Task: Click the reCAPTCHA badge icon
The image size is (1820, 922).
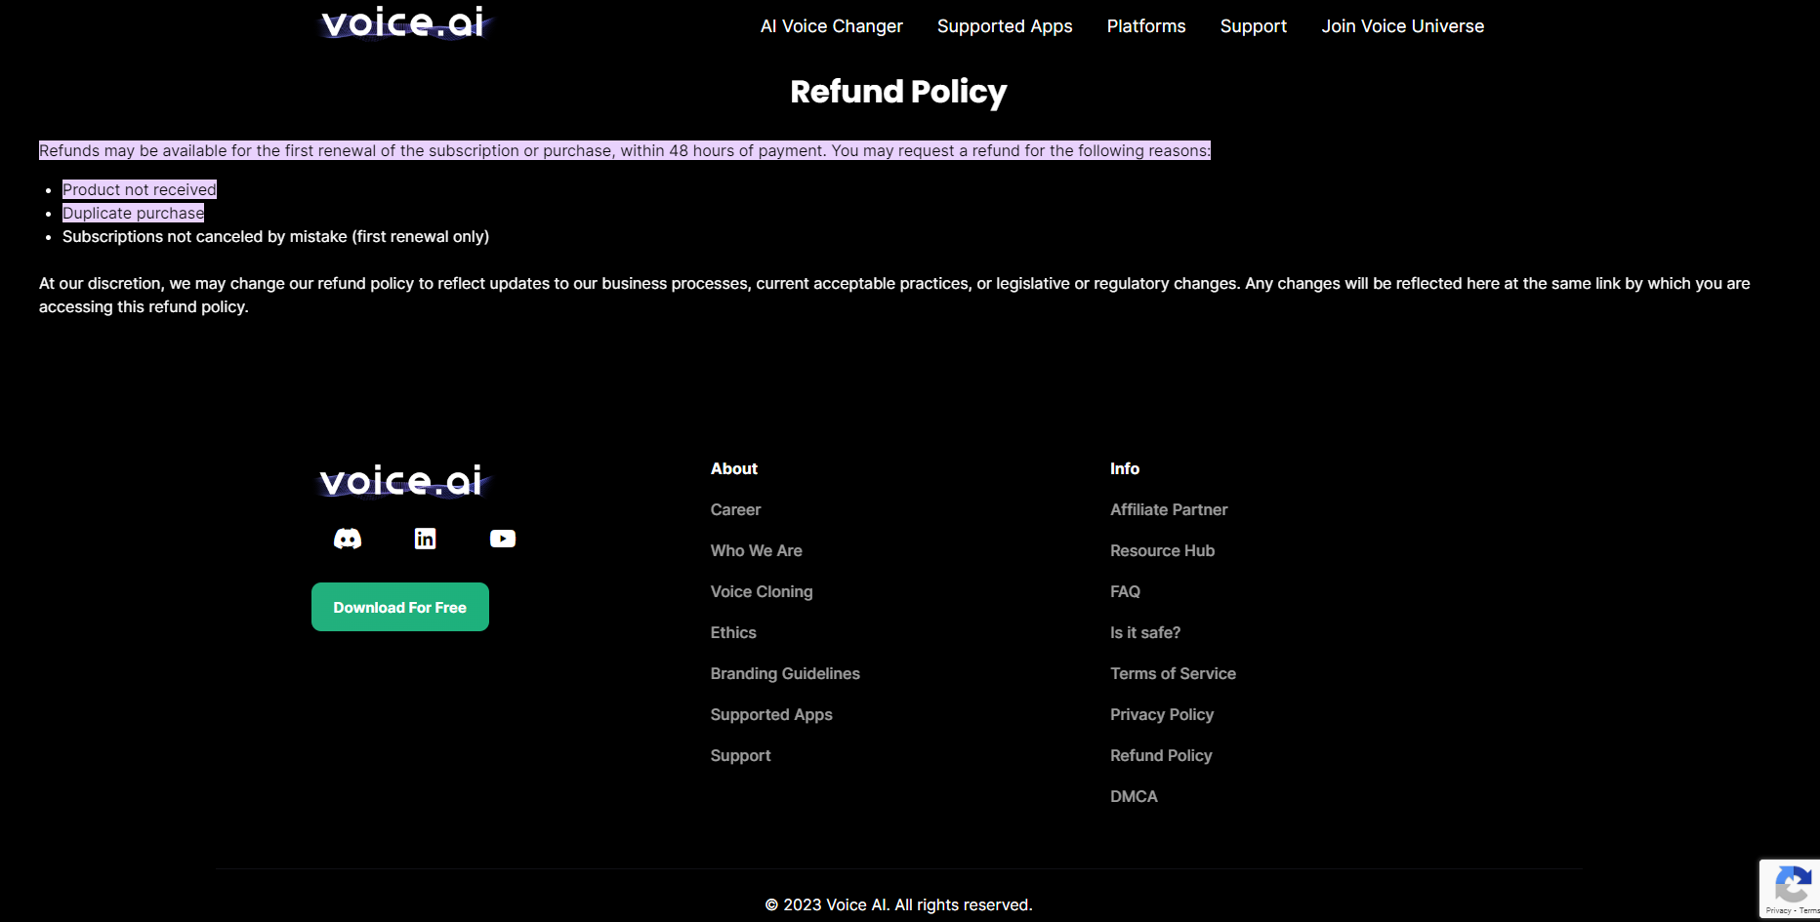Action: (1792, 886)
